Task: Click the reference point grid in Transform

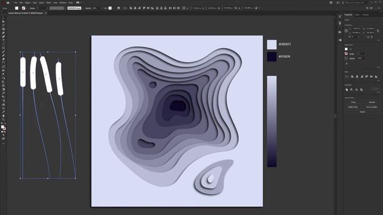Action: (346, 30)
